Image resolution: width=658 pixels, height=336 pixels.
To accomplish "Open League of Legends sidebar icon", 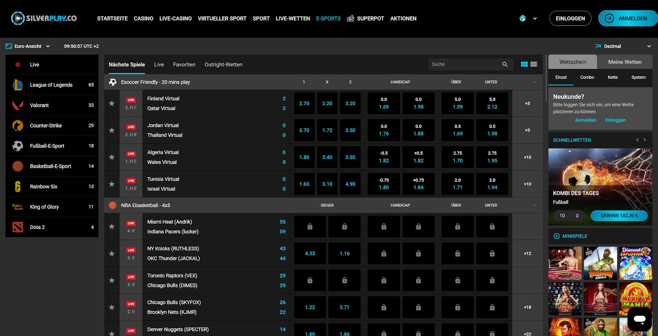I will [x=18, y=85].
